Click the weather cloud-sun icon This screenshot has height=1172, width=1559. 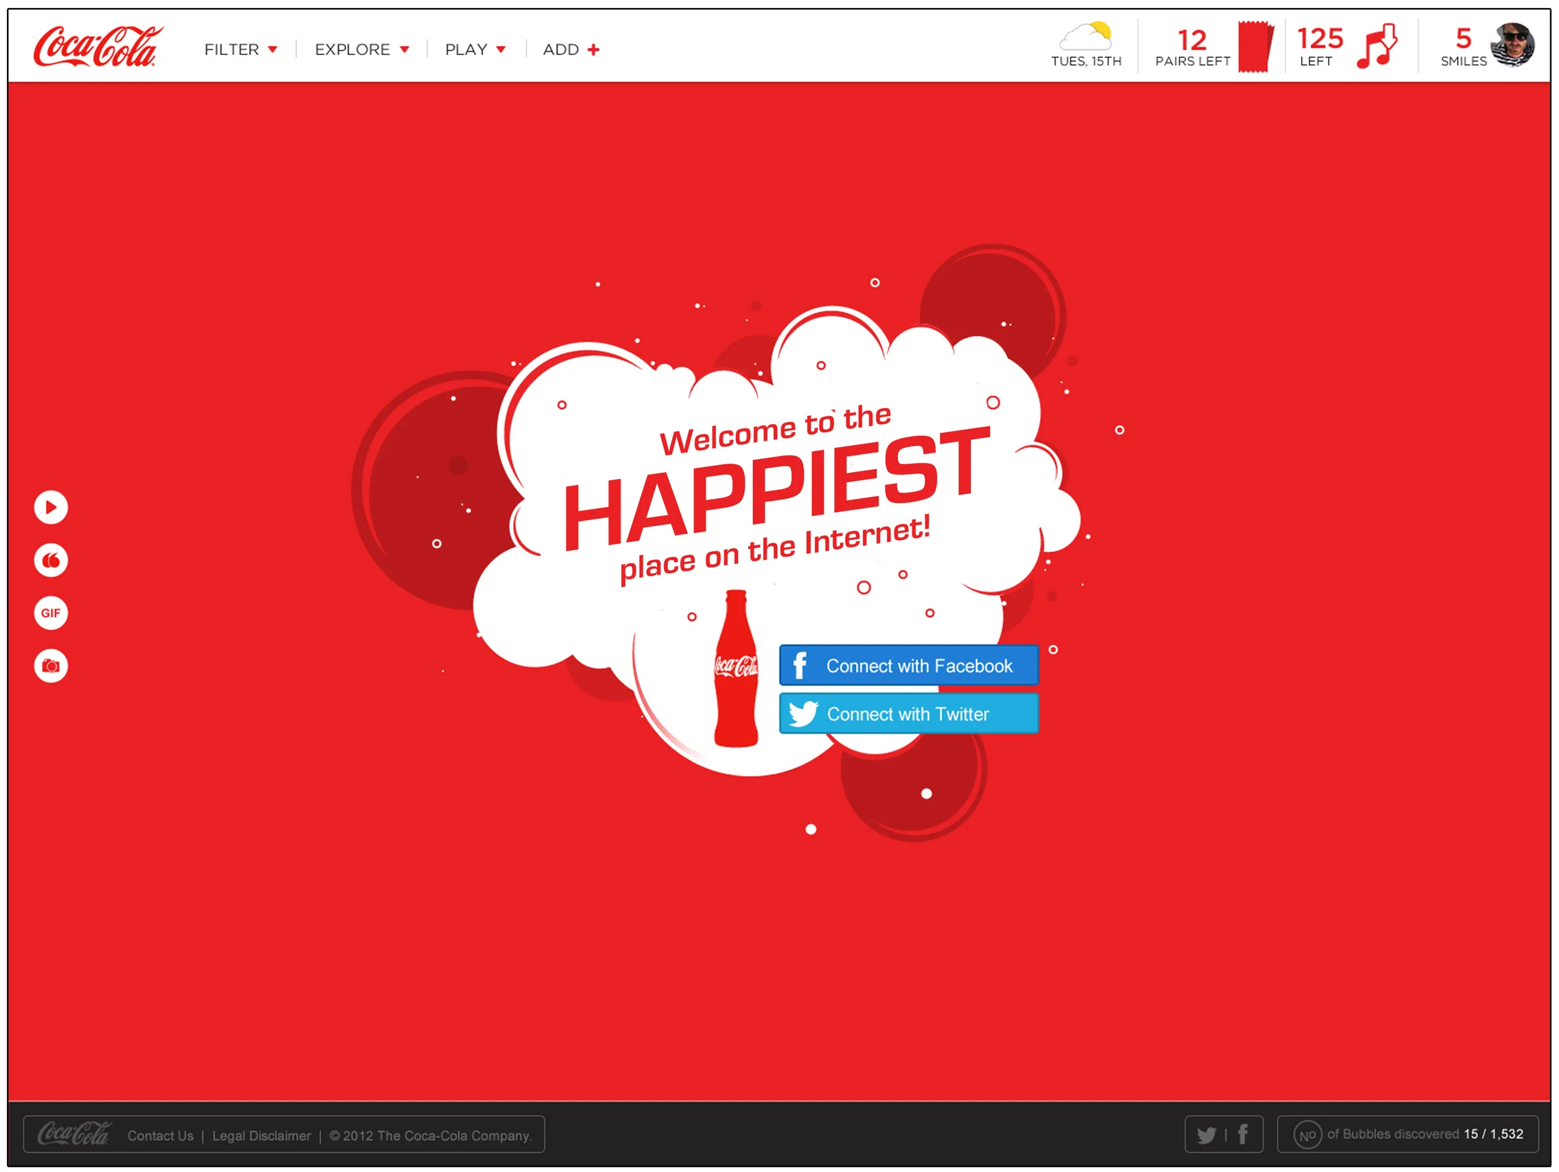1086,37
